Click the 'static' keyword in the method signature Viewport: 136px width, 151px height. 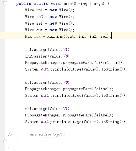pyautogui.click(x=41, y=4)
